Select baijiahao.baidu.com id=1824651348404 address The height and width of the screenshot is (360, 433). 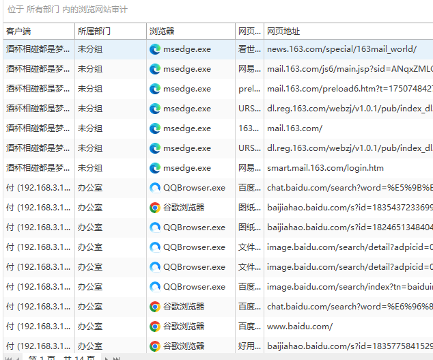[350, 227]
